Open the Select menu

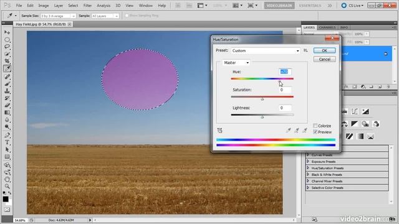click(x=73, y=6)
